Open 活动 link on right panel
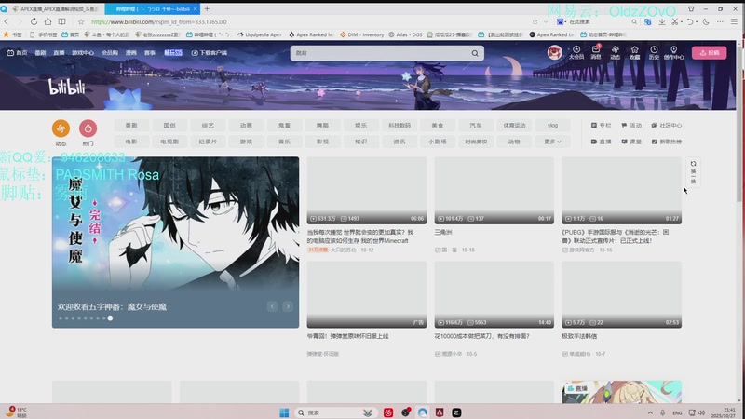The image size is (745, 419). pos(631,126)
